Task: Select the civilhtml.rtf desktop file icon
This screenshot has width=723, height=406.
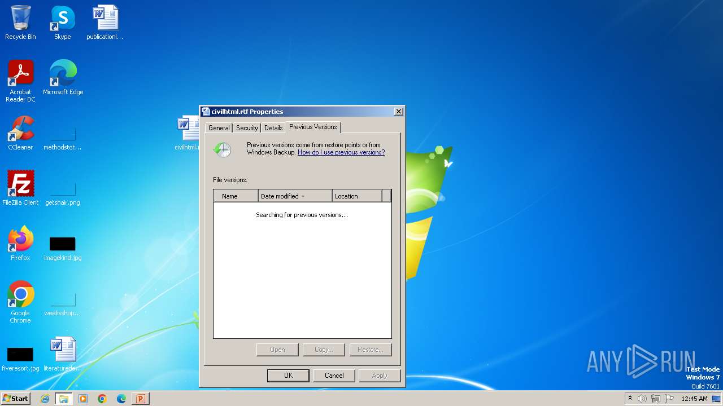Action: [187, 133]
